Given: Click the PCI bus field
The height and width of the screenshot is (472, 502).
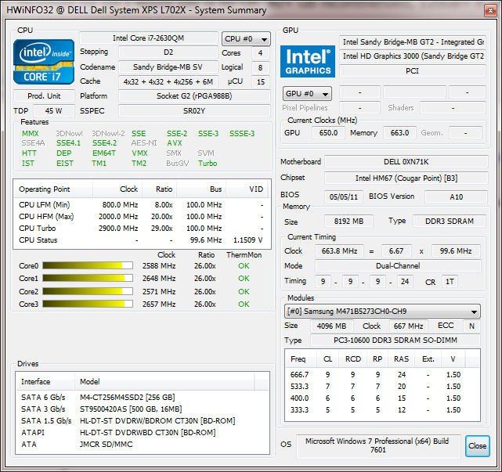Looking at the screenshot, I should click(x=413, y=71).
